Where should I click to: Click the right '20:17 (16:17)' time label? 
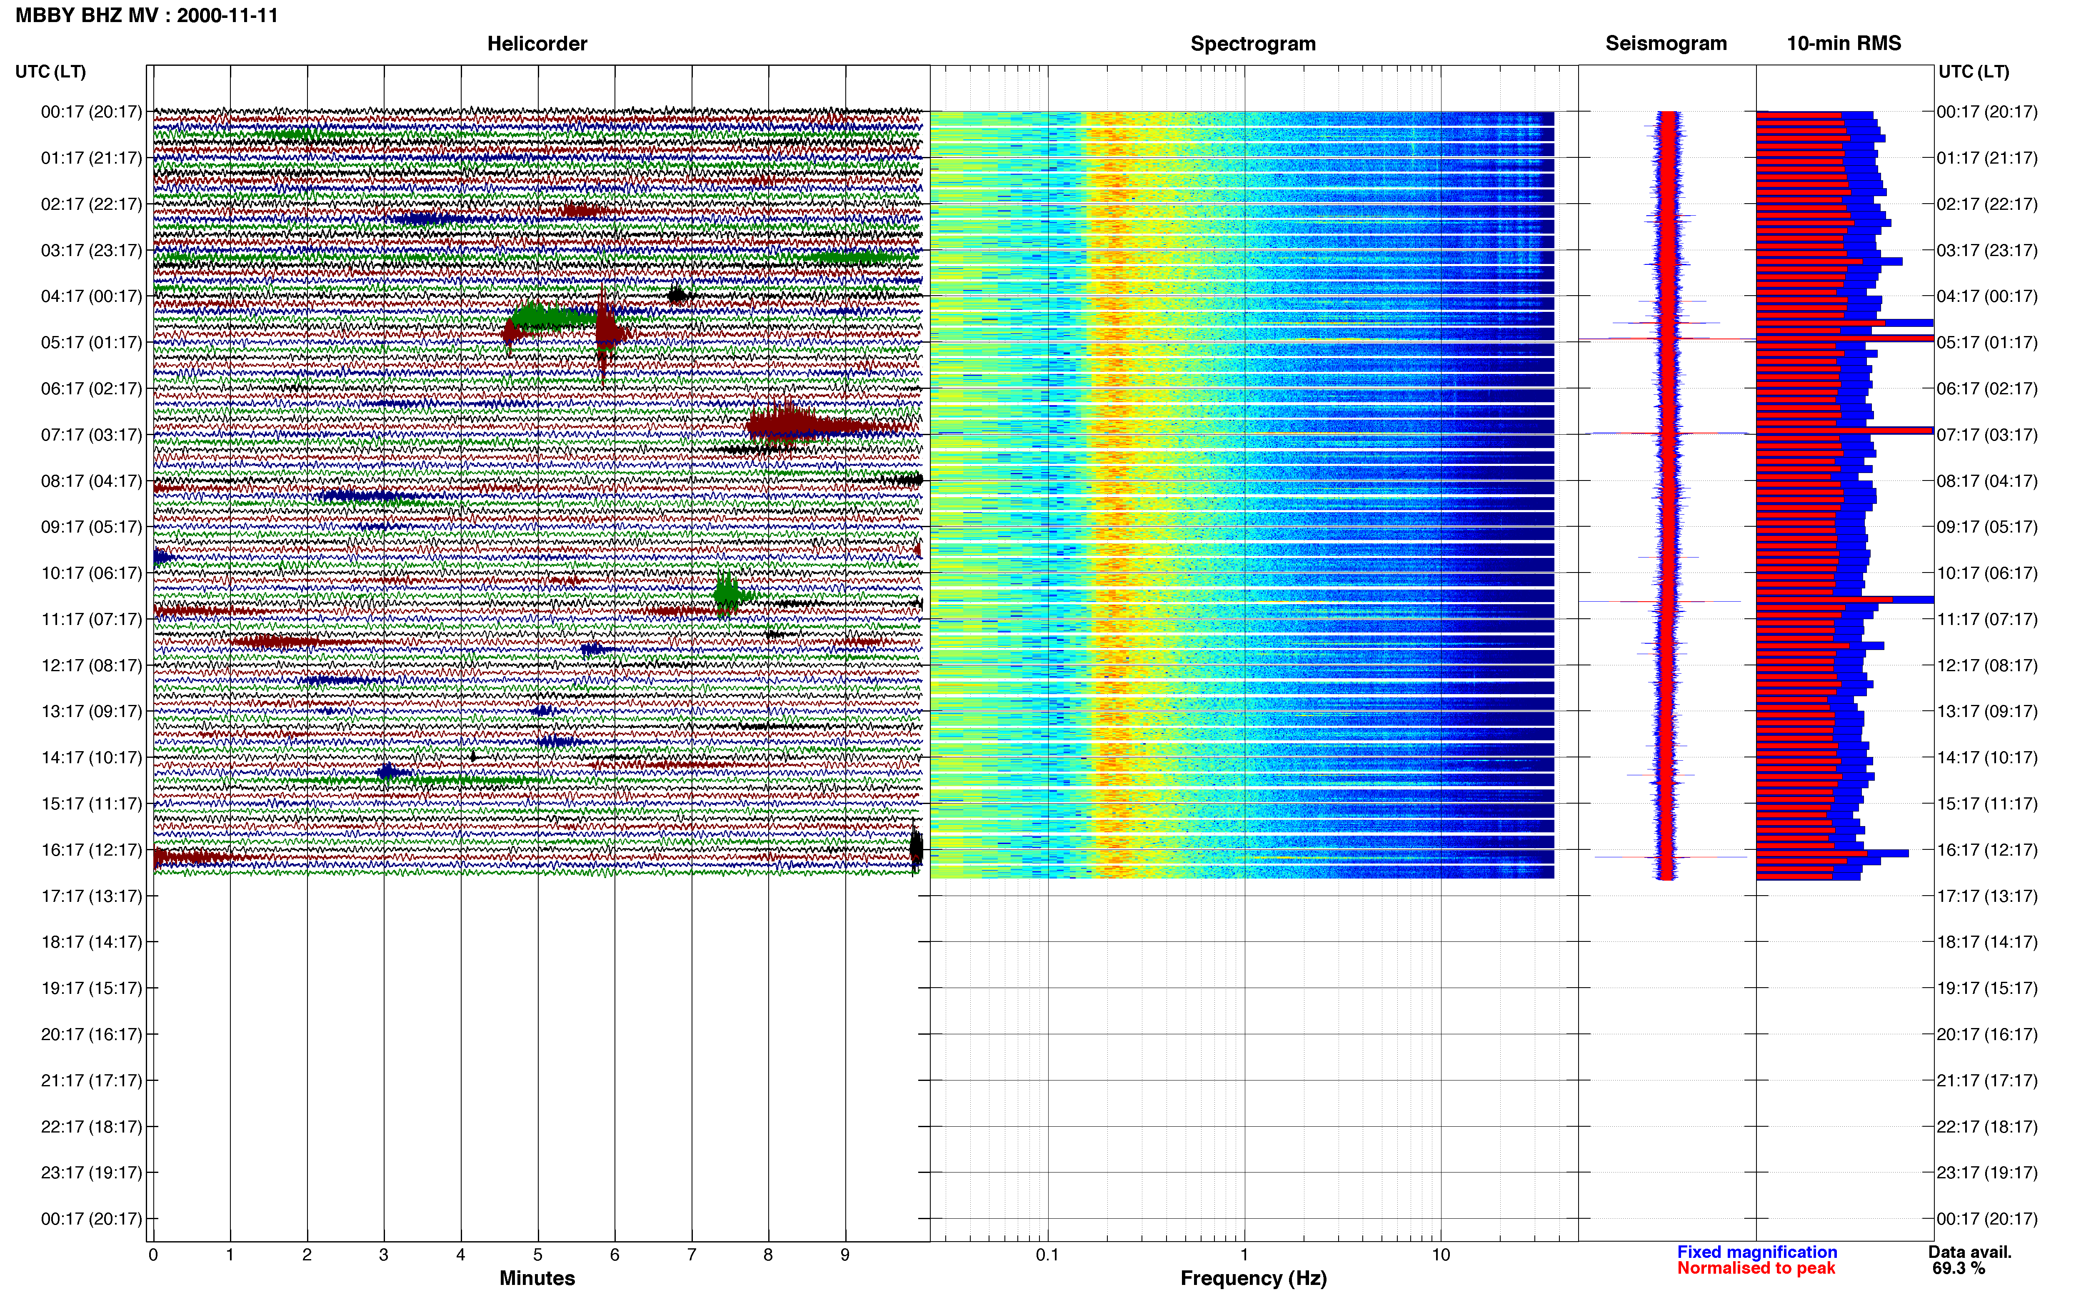pos(1987,1035)
